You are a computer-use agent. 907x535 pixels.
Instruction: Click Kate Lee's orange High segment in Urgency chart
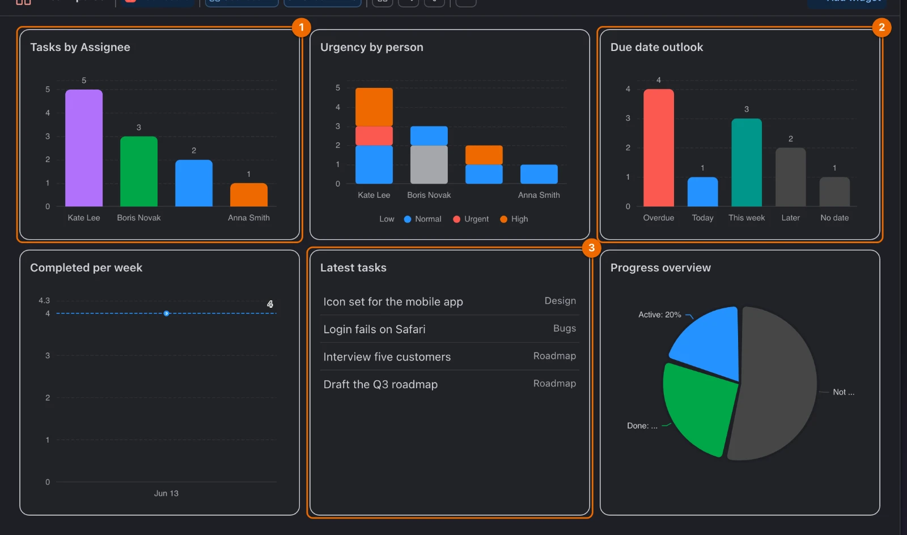click(374, 107)
